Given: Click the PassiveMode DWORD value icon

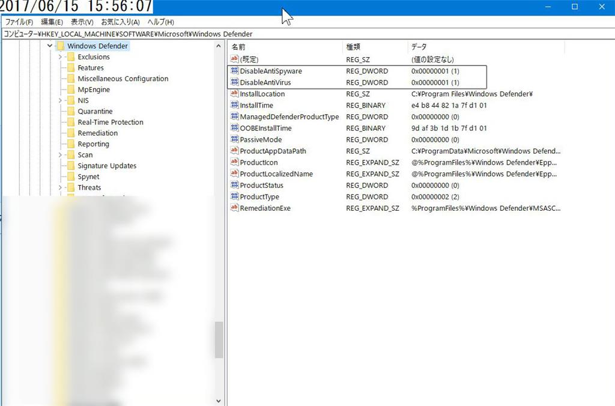Looking at the screenshot, I should [235, 139].
